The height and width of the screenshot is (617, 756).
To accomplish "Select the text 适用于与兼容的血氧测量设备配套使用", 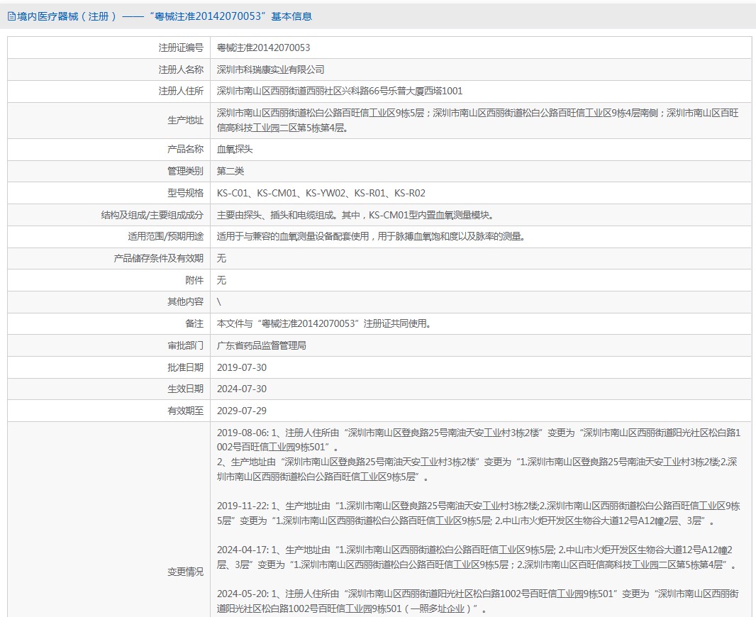I will click(x=293, y=237).
